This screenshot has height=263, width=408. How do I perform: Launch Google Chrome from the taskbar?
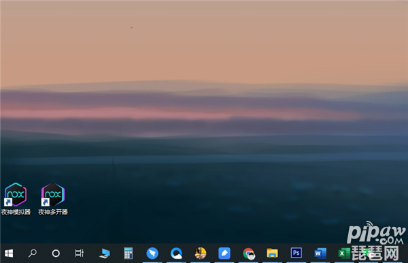point(248,253)
